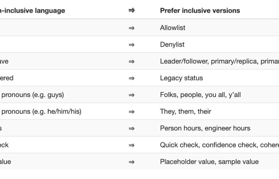
Task: Select the Allowlist cell text
Action: coord(173,28)
